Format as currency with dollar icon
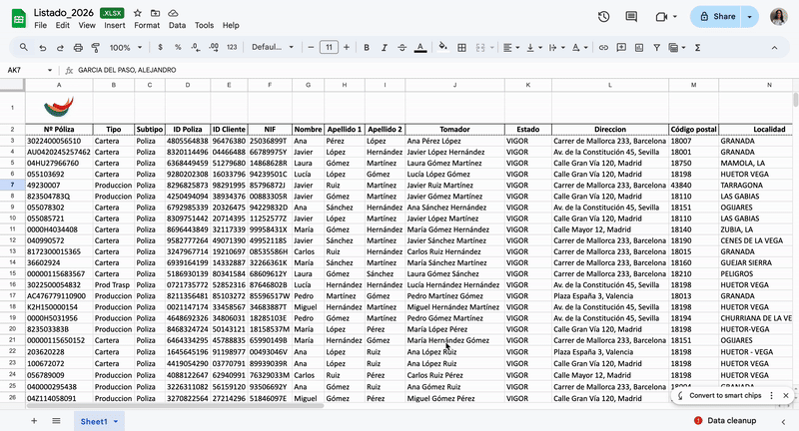Image resolution: width=799 pixels, height=431 pixels. [x=160, y=47]
